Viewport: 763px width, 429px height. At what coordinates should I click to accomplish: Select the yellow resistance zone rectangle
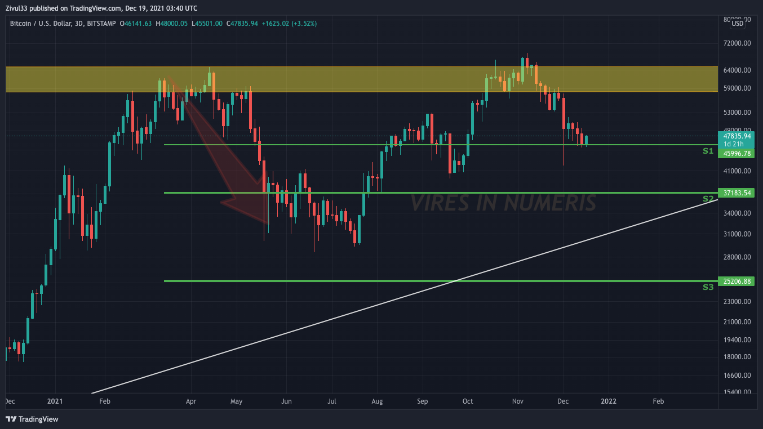tap(362, 79)
